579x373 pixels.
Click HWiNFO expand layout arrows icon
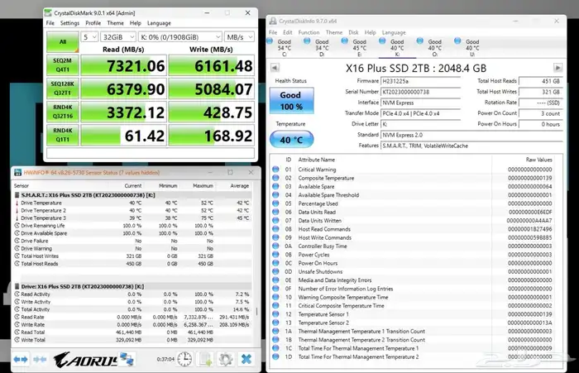21,359
